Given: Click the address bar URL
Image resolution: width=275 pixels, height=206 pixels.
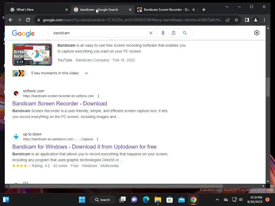Looking at the screenshot, I should coord(132,20).
